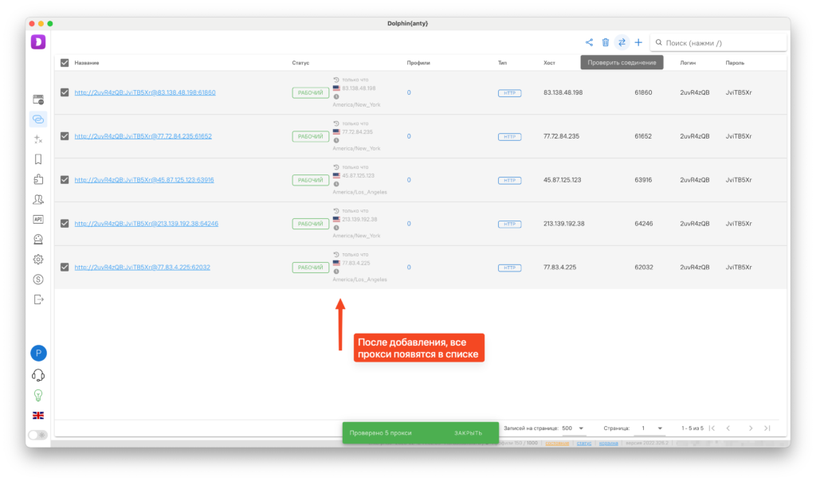This screenshot has height=481, width=816.
Task: Add a new proxy with plus icon
Action: [x=638, y=42]
